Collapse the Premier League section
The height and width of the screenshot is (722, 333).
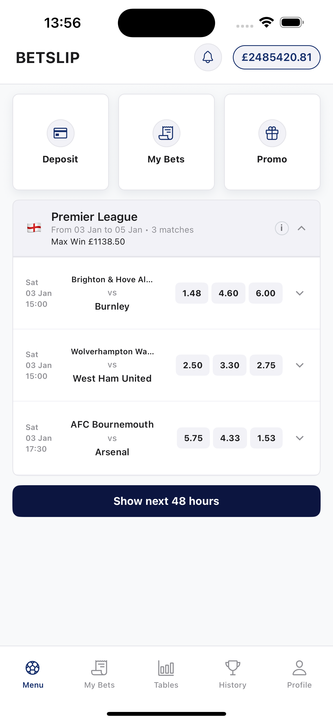[x=302, y=229]
